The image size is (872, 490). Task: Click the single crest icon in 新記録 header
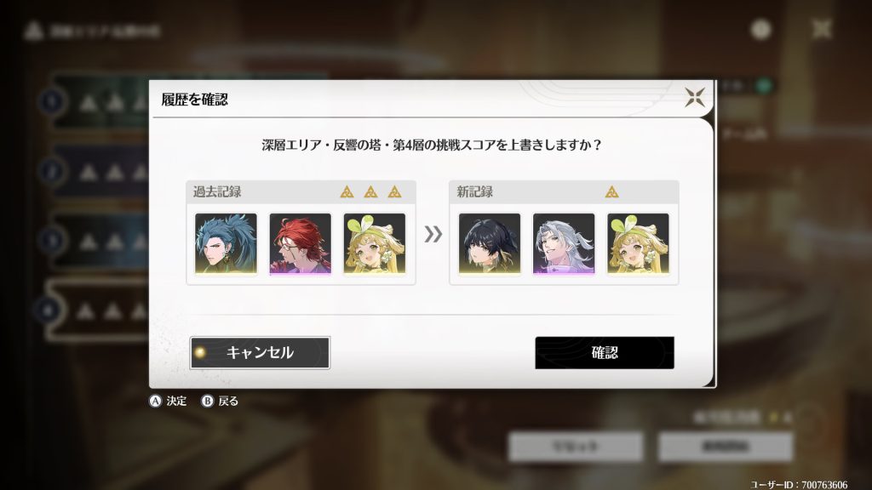[x=611, y=192]
